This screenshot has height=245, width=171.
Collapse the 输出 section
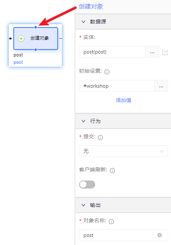83,205
